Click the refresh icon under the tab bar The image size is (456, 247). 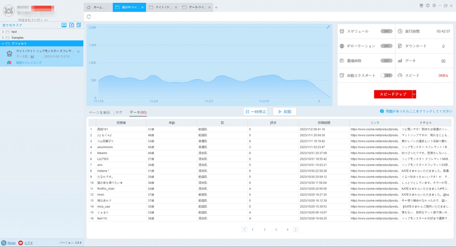coord(89,17)
